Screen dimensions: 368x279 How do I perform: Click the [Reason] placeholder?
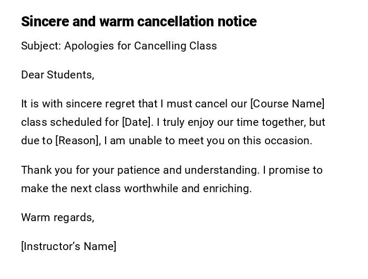(x=77, y=141)
